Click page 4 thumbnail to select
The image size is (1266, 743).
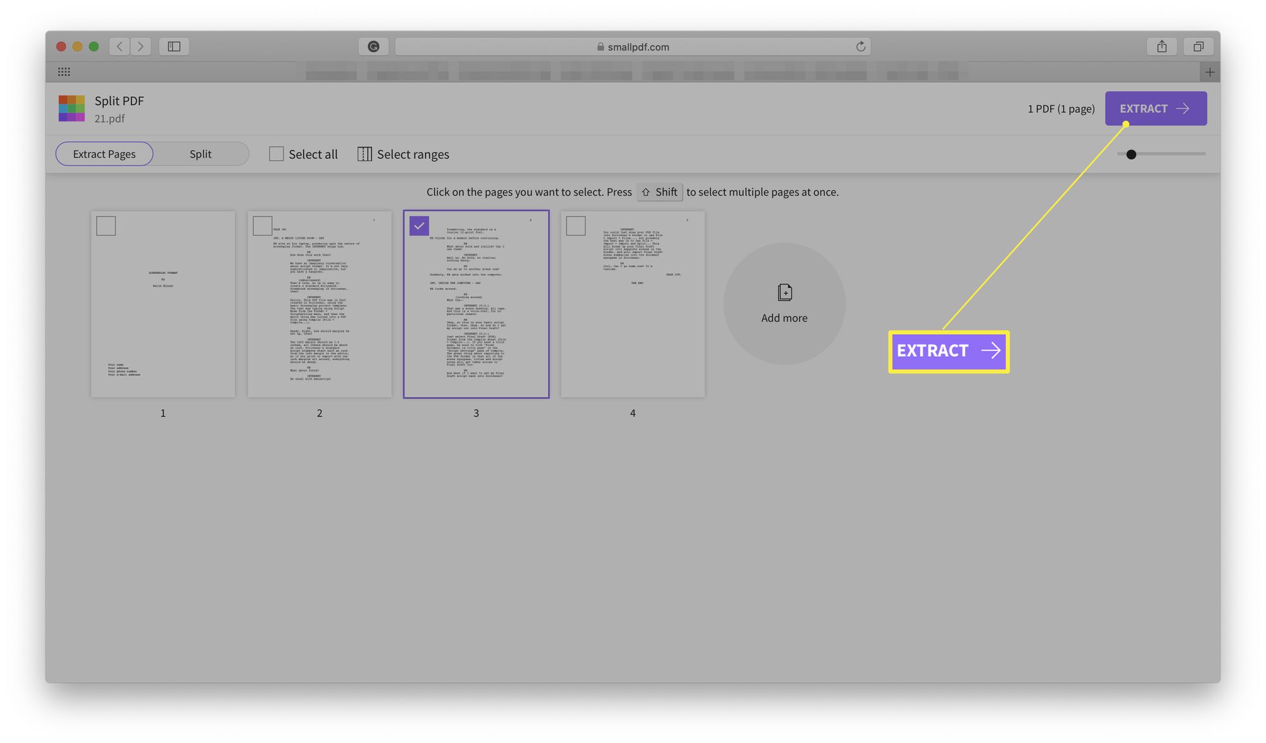click(x=632, y=304)
